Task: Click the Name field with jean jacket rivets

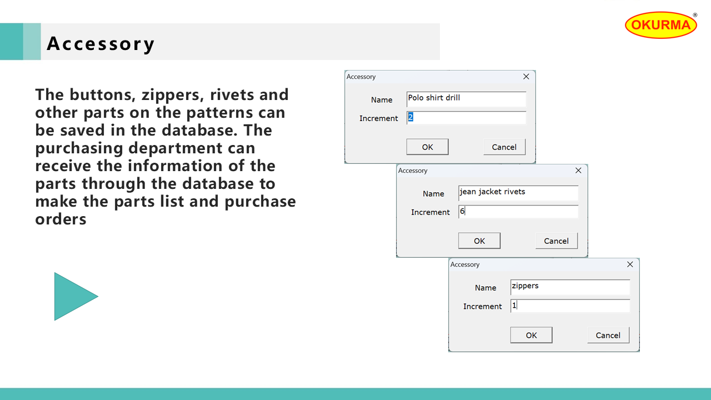Action: pyautogui.click(x=518, y=193)
